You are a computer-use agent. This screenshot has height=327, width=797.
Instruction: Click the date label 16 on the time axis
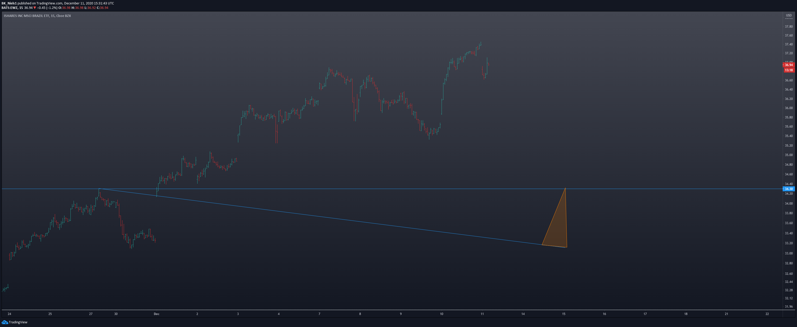604,314
